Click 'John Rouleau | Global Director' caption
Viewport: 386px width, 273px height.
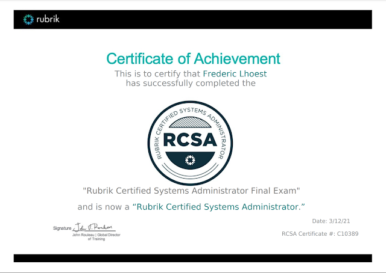[96, 235]
